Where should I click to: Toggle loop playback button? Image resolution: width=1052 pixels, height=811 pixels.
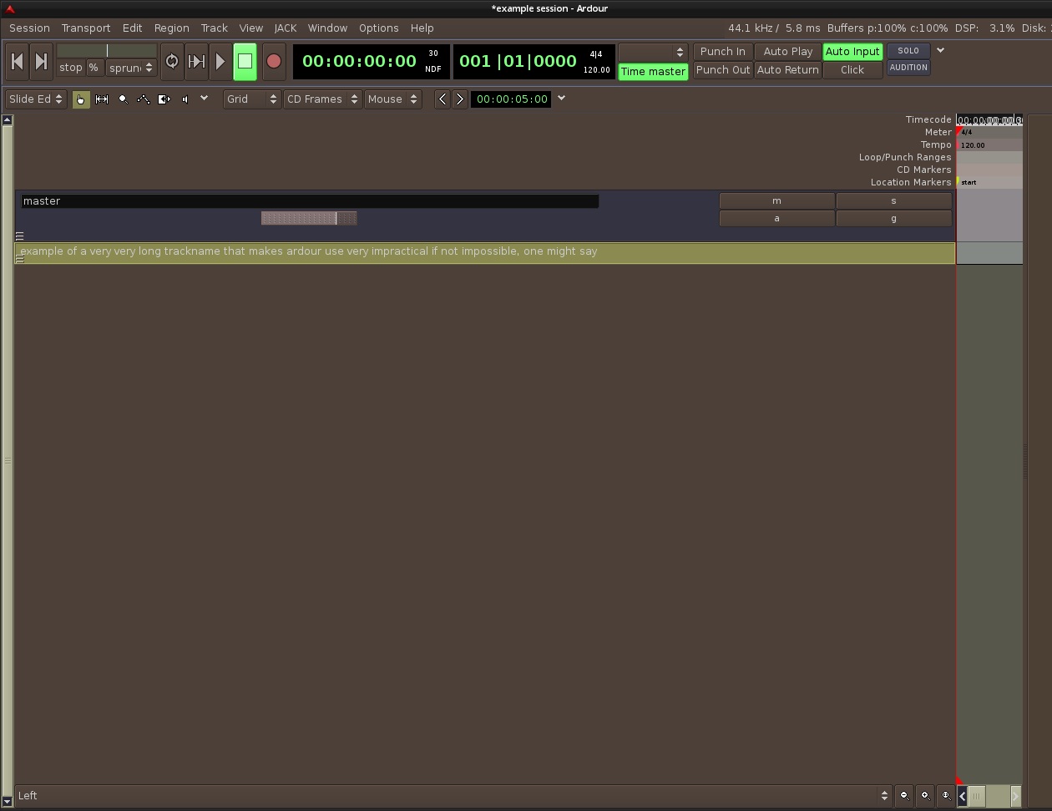[x=172, y=62]
